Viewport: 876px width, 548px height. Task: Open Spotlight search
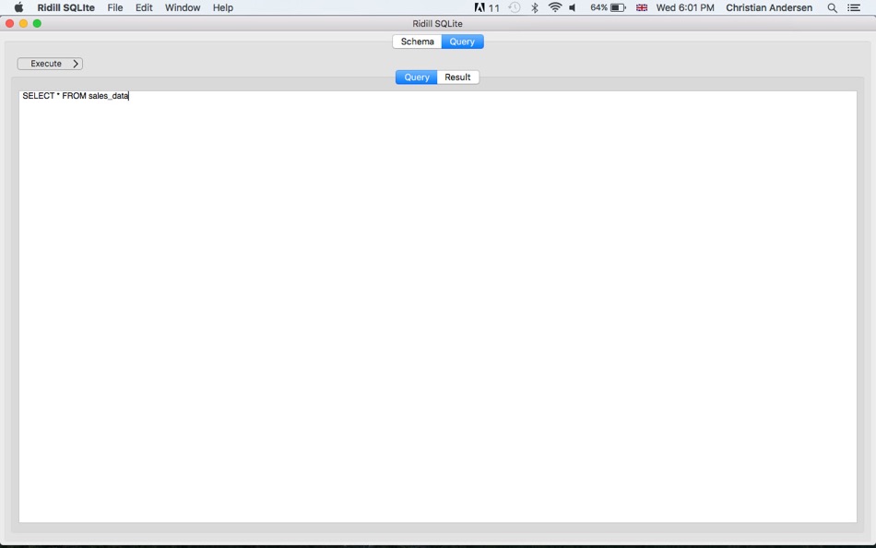(x=832, y=7)
